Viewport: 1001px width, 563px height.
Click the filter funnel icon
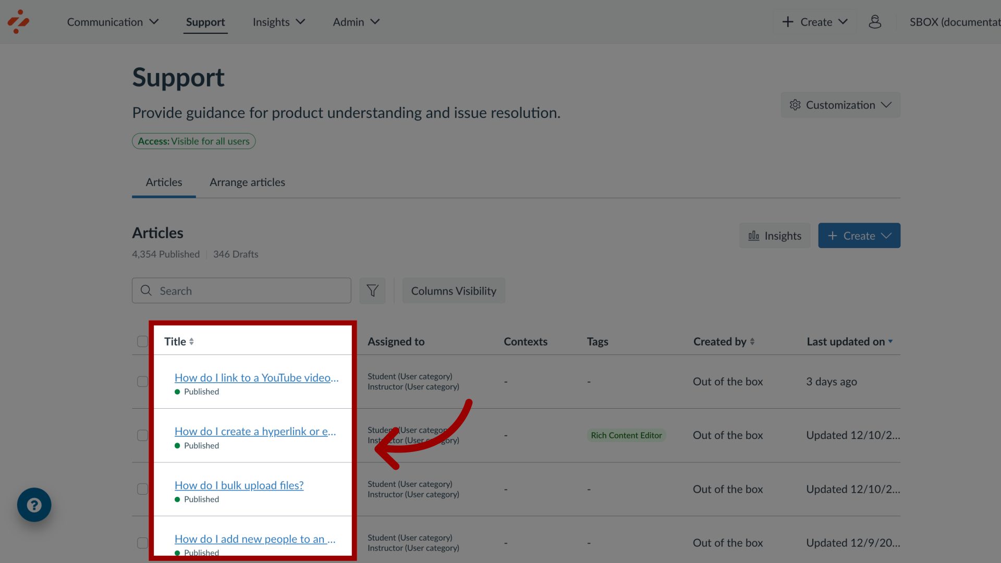pos(372,290)
